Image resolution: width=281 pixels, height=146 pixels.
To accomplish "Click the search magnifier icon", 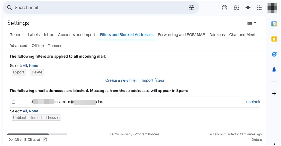I will point(9,8).
